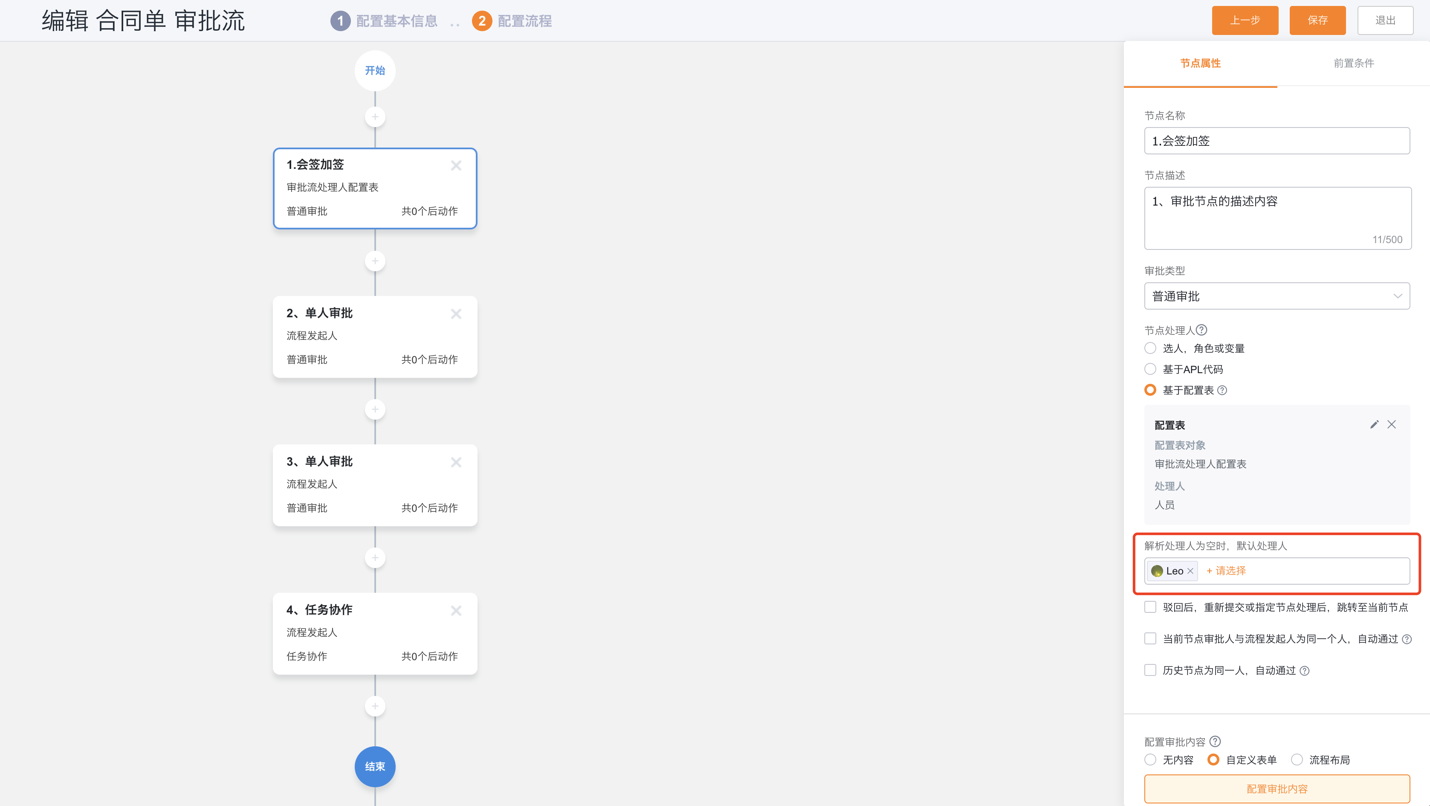Image resolution: width=1430 pixels, height=806 pixels.
Task: Switch to 前置条件 tab
Action: point(1353,63)
